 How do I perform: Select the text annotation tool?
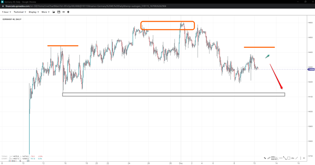click(x=293, y=158)
